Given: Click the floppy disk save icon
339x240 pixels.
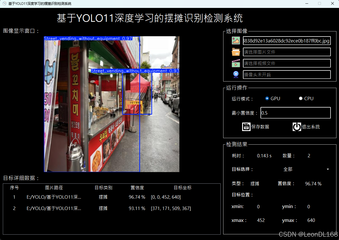Looking at the screenshot, I should tap(246, 127).
